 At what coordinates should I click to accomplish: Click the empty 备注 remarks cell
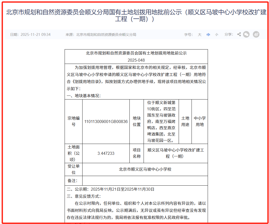click(x=145, y=181)
